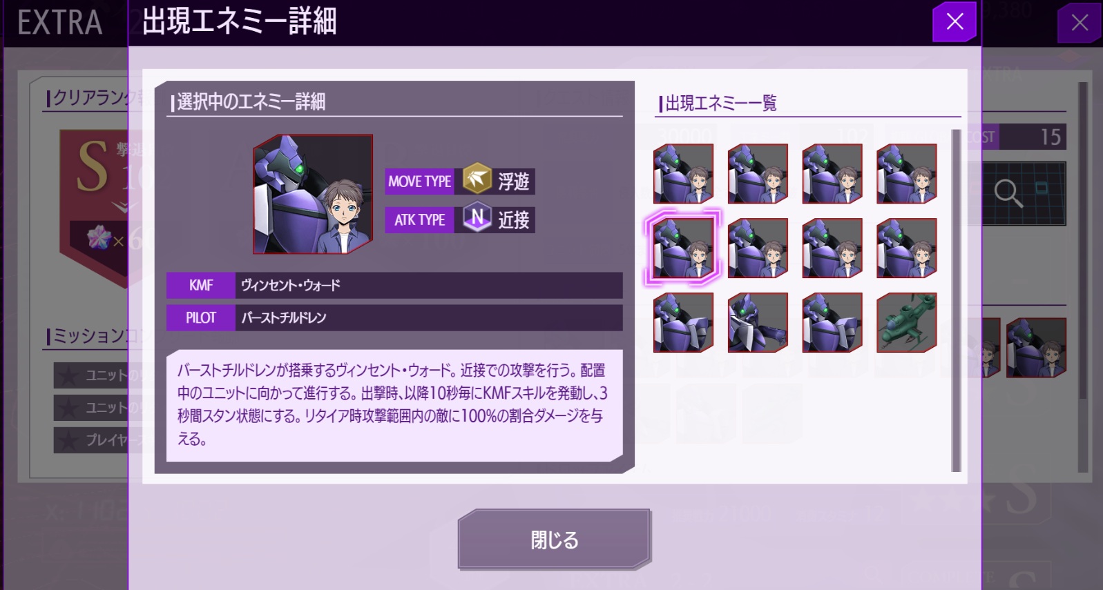Click the N 近接 attack type icon
This screenshot has width=1103, height=590.
(x=477, y=218)
